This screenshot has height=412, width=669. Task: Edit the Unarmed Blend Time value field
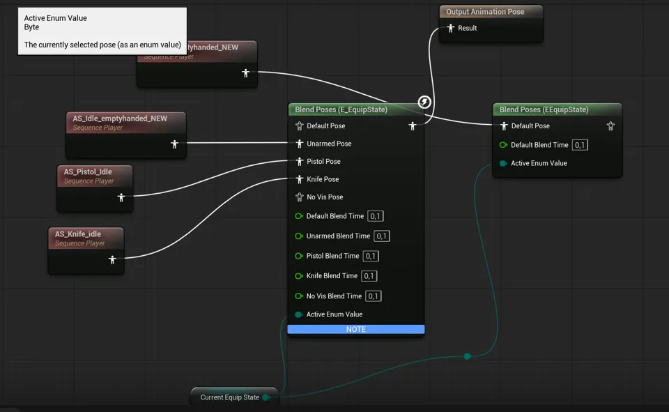[381, 236]
